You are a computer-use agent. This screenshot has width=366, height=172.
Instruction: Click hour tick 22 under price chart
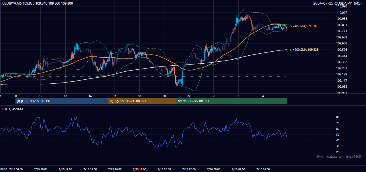tap(189, 96)
